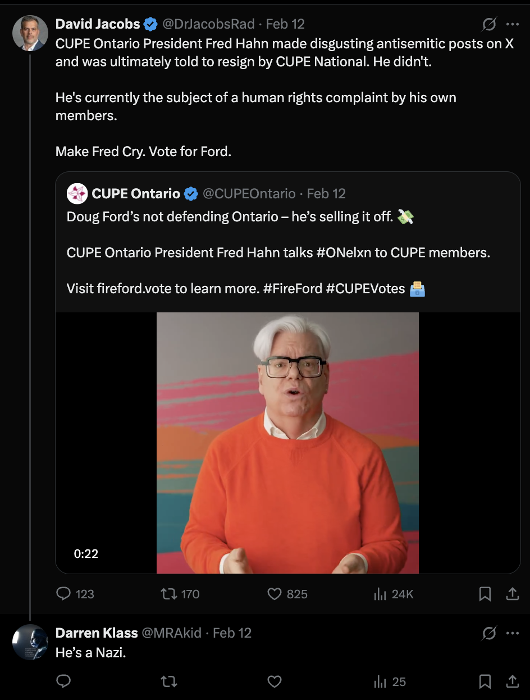Open Grok icon on Darren Klass' reply
The image size is (530, 700).
(489, 633)
